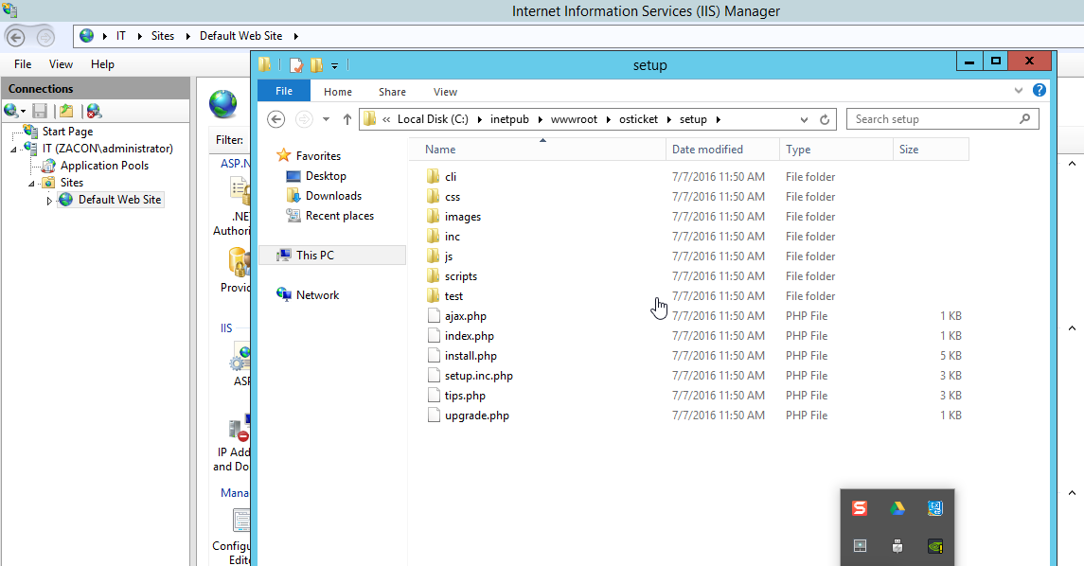Select the upgrade.php file
Image resolution: width=1084 pixels, height=566 pixels.
click(476, 416)
